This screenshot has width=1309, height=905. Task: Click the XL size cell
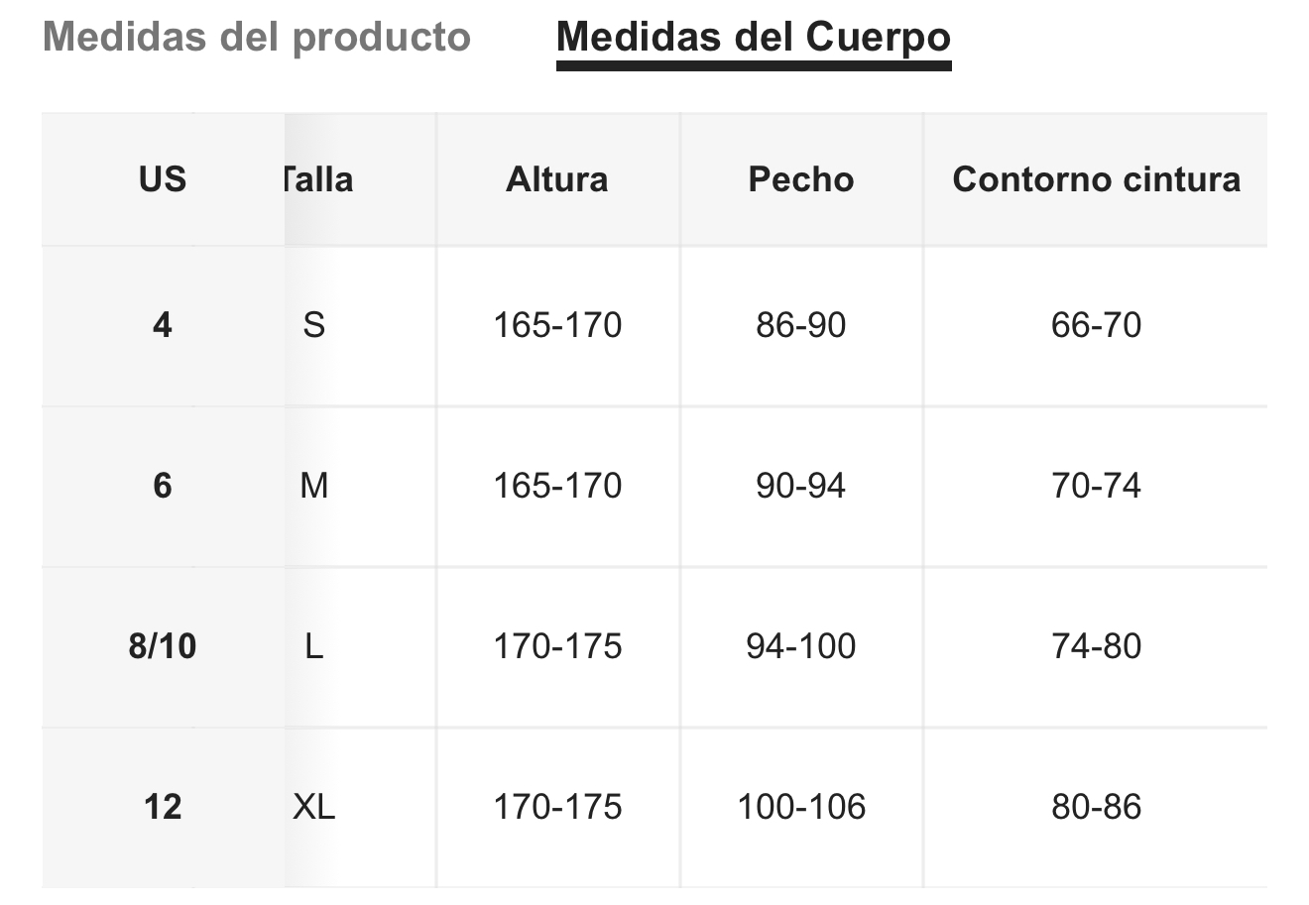[314, 807]
